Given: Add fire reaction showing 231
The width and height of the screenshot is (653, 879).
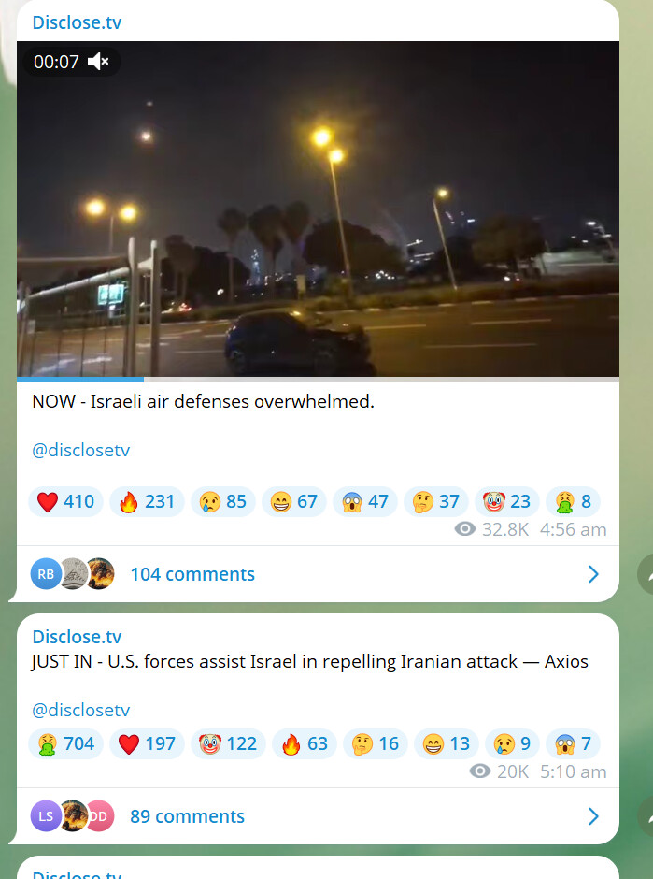Looking at the screenshot, I should click(x=148, y=502).
